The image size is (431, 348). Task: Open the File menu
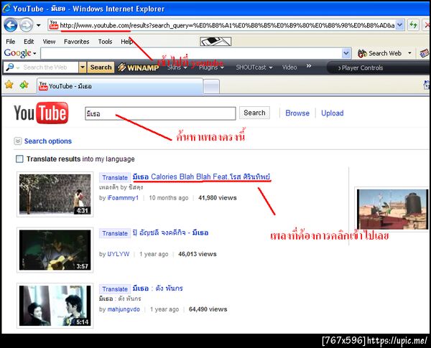point(11,42)
